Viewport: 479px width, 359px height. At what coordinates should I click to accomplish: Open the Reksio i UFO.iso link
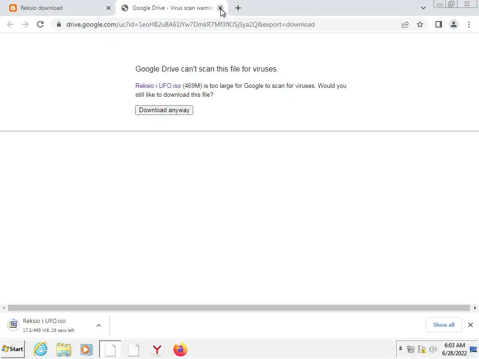pyautogui.click(x=158, y=86)
